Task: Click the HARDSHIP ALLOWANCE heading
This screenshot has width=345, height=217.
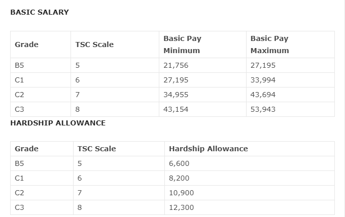Action: pos(58,123)
